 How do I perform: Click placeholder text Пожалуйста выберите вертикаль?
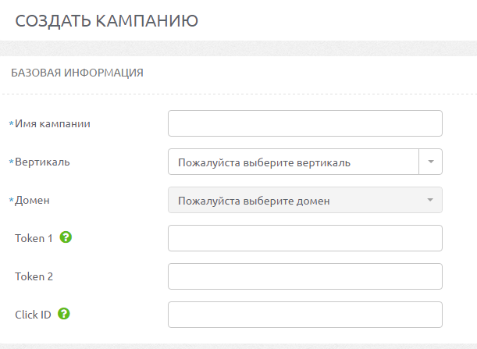click(x=264, y=162)
